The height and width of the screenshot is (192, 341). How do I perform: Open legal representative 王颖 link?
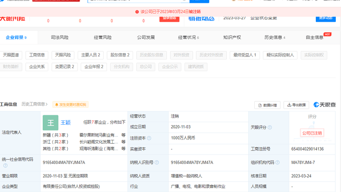click(65, 123)
